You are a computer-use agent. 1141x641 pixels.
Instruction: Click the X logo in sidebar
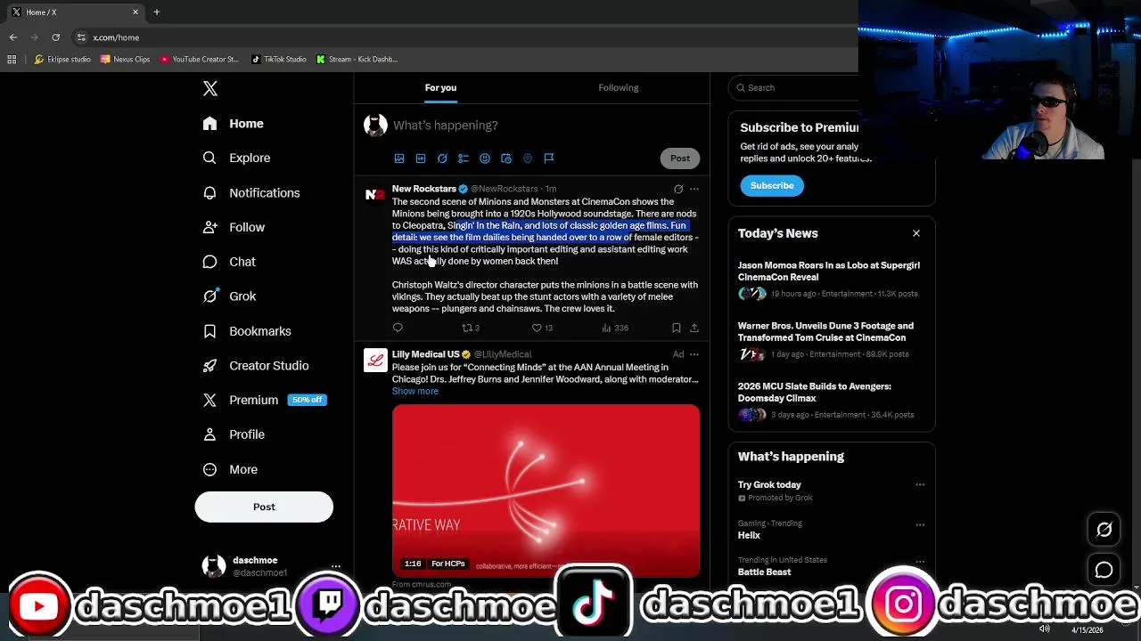pos(210,88)
